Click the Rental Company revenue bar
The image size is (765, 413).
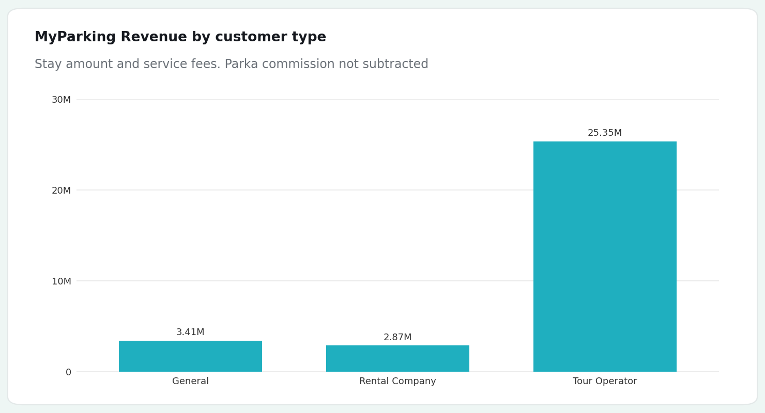397,358
